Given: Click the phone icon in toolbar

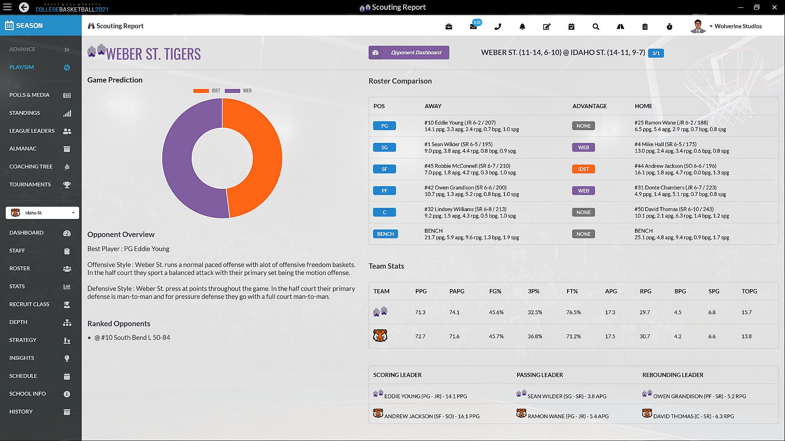Looking at the screenshot, I should tap(498, 27).
